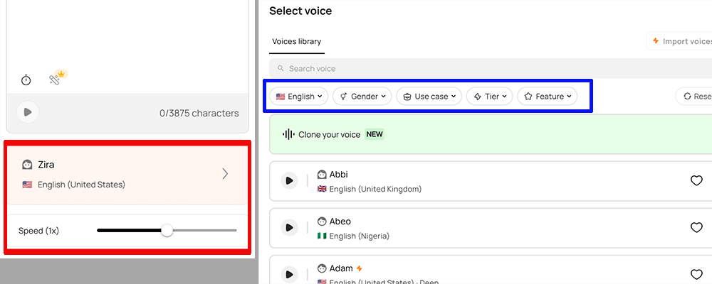Image resolution: width=712 pixels, height=284 pixels.
Task: Play Abeo voice sample
Action: pos(288,228)
